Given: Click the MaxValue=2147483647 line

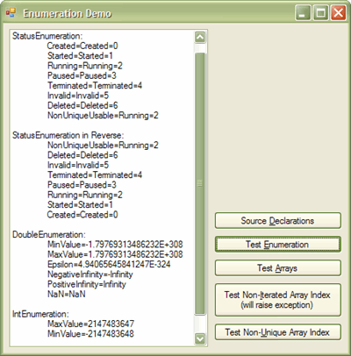Looking at the screenshot, I should pyautogui.click(x=90, y=324).
